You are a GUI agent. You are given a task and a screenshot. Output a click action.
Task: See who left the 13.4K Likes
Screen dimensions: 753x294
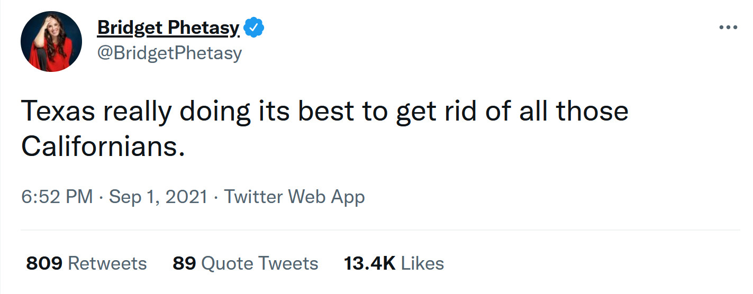pos(394,263)
